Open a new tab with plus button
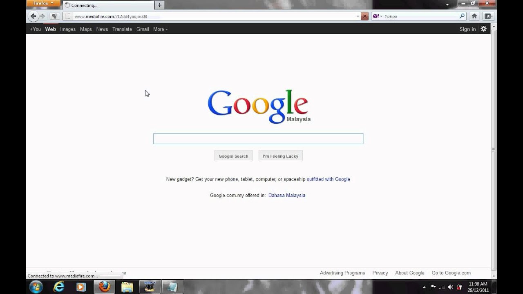 pos(159,5)
